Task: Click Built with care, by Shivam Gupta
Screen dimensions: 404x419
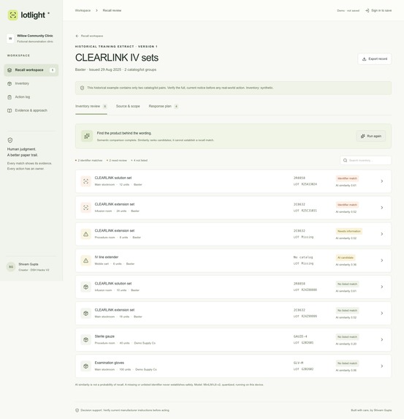Action: coord(371,410)
